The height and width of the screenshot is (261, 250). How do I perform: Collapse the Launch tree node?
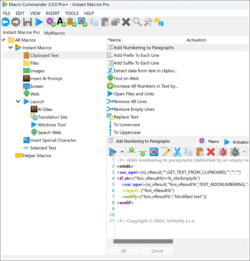pos(18,101)
